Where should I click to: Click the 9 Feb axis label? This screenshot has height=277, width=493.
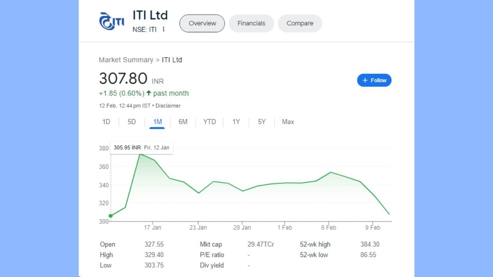tap(372, 227)
